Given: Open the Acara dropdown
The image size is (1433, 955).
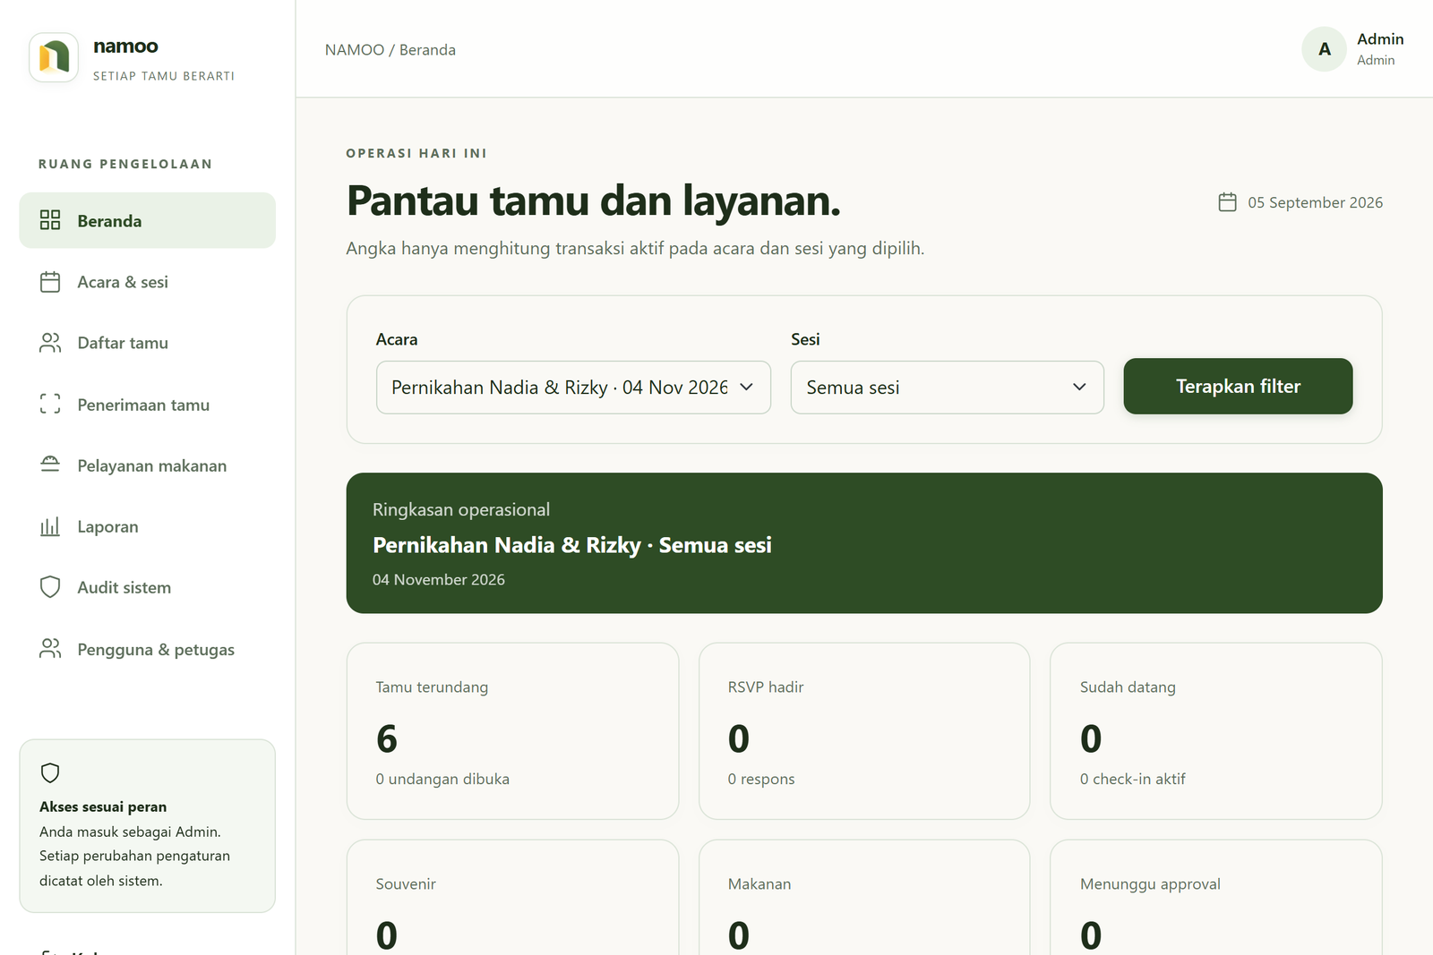Looking at the screenshot, I should click(x=573, y=388).
